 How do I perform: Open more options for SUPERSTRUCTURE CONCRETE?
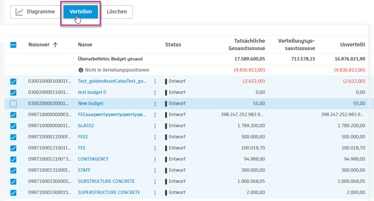pyautogui.click(x=155, y=193)
